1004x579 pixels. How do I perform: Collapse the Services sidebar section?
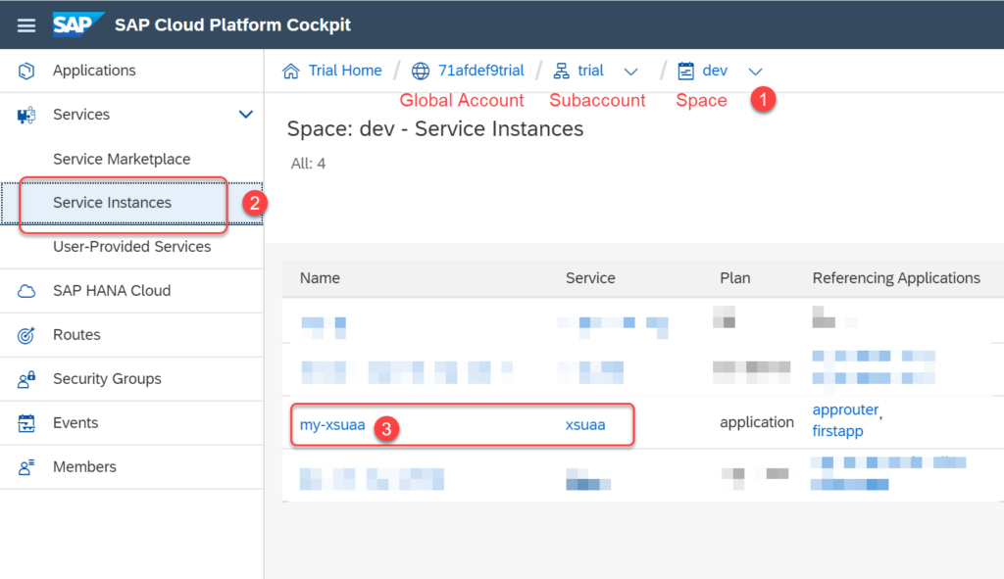245,114
